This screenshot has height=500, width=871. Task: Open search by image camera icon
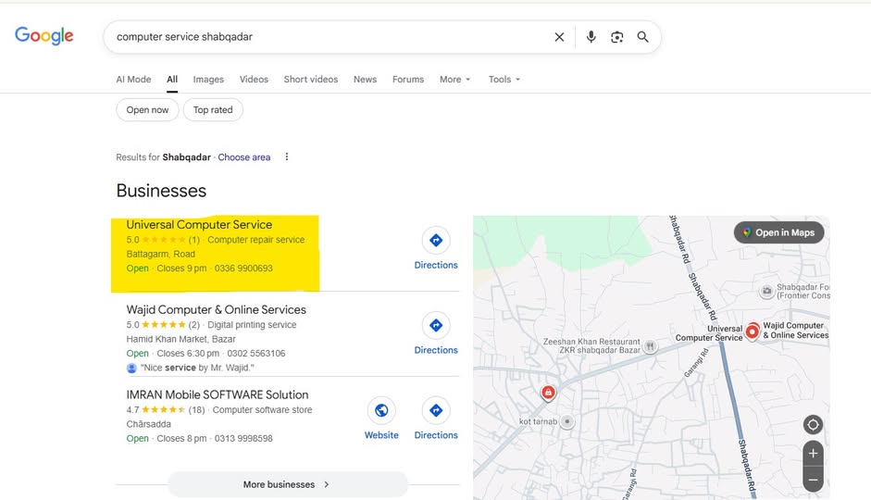tap(616, 37)
